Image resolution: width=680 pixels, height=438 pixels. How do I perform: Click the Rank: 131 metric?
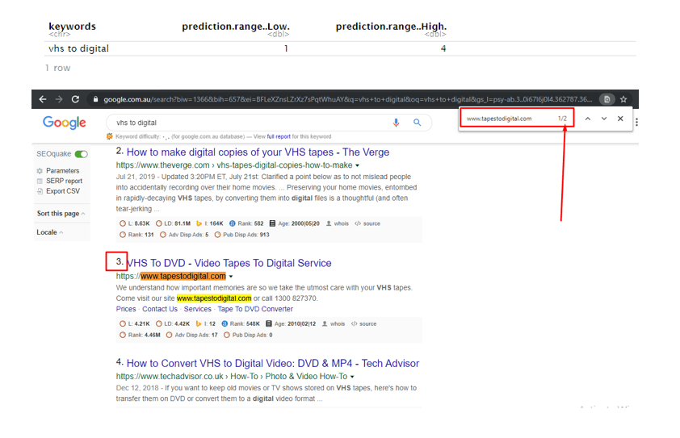(136, 235)
